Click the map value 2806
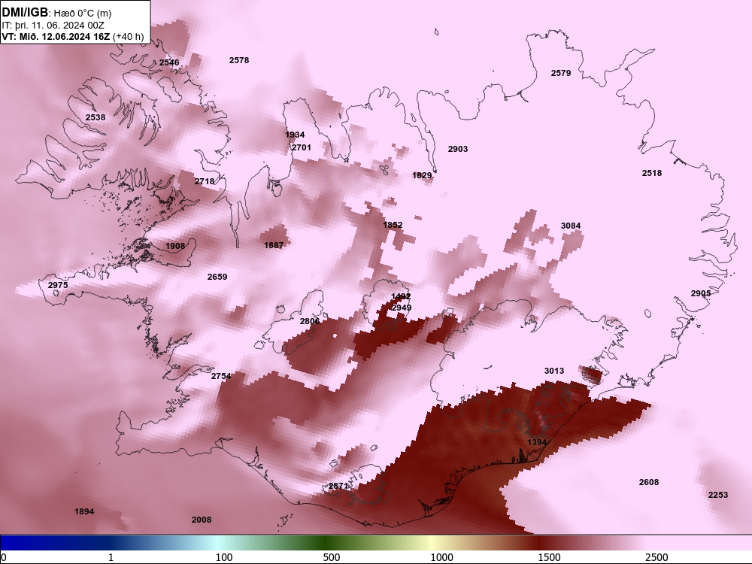752x564 pixels. 310,321
